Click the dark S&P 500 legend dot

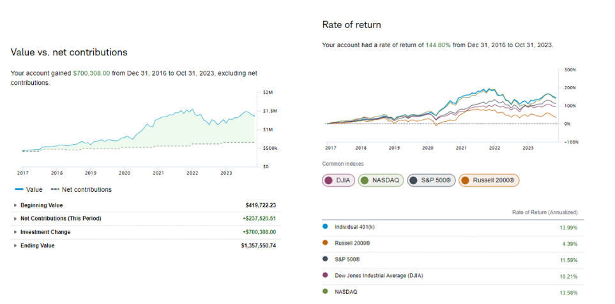click(x=326, y=259)
